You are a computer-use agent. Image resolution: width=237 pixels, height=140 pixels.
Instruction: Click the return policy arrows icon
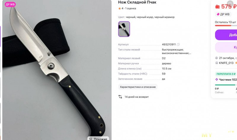click(x=120, y=97)
